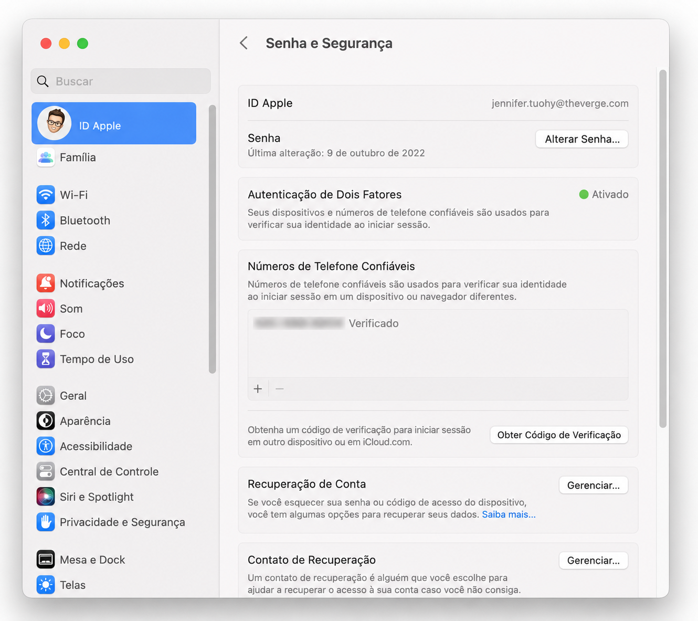Select Telas label in sidebar
Image resolution: width=698 pixels, height=621 pixels.
coord(72,585)
